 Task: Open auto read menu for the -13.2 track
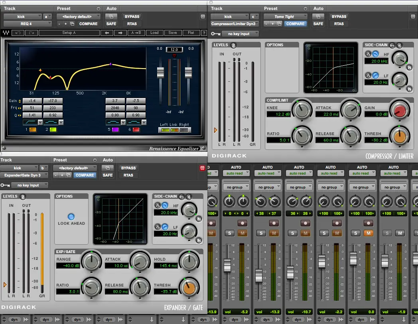point(268,173)
